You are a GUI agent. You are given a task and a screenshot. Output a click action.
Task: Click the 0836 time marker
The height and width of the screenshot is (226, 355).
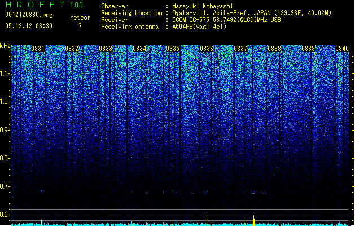tap(207, 49)
